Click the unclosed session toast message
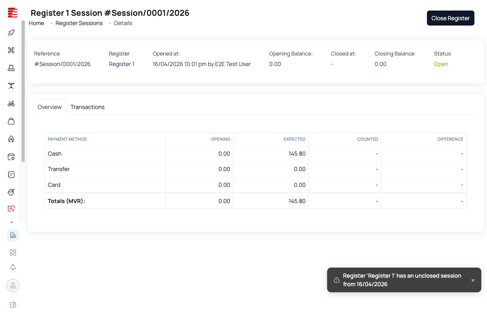 (x=402, y=280)
